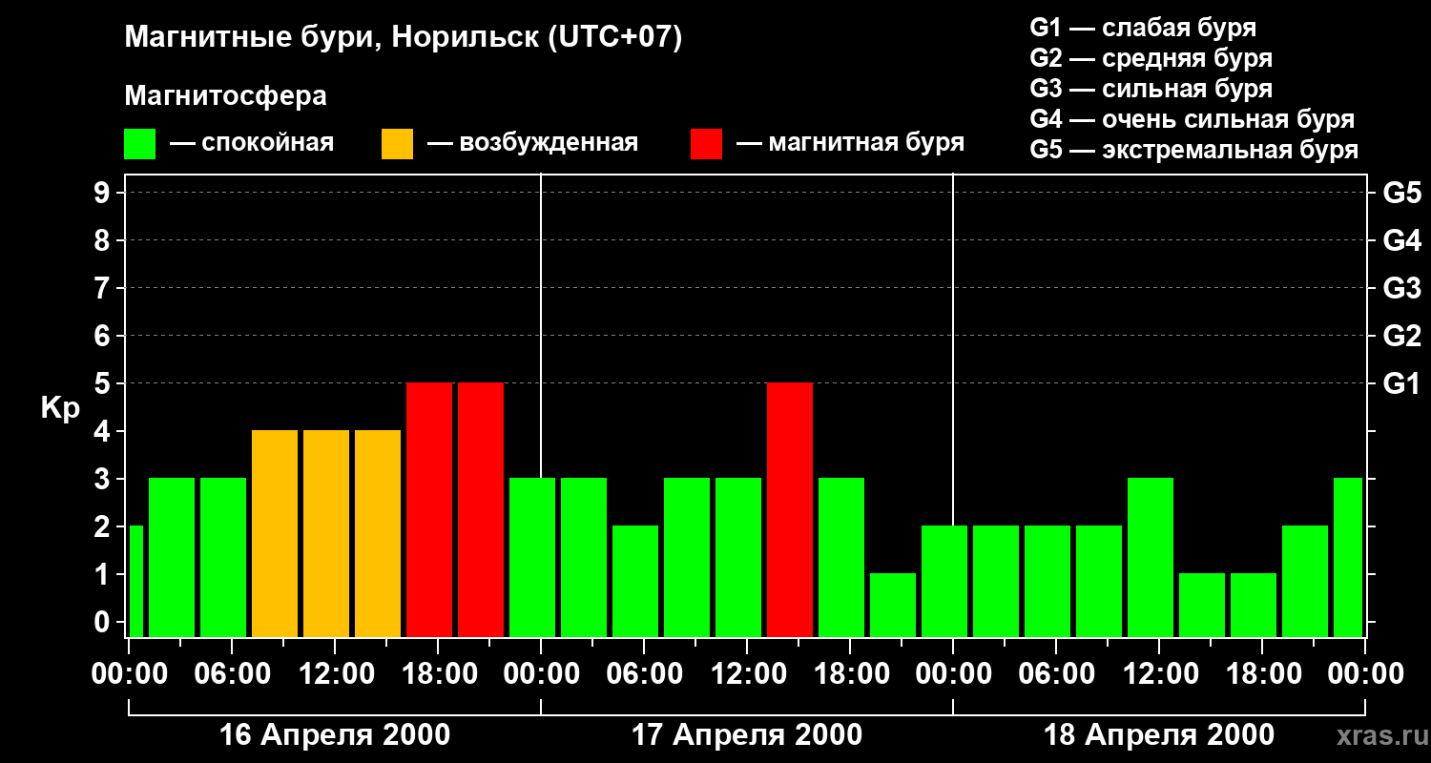This screenshot has height=763, width=1431.
Task: Click the 'G3 — сильная буря' legend line
Action: point(1151,89)
